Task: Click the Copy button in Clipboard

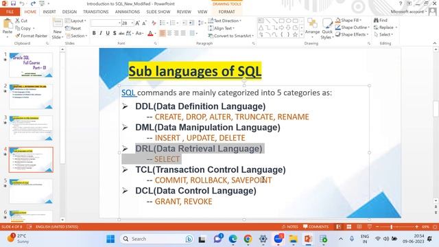Action: [x=25, y=28]
